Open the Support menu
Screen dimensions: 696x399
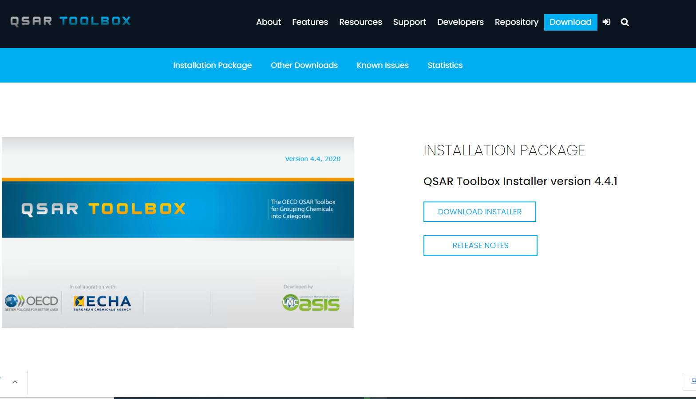(409, 22)
